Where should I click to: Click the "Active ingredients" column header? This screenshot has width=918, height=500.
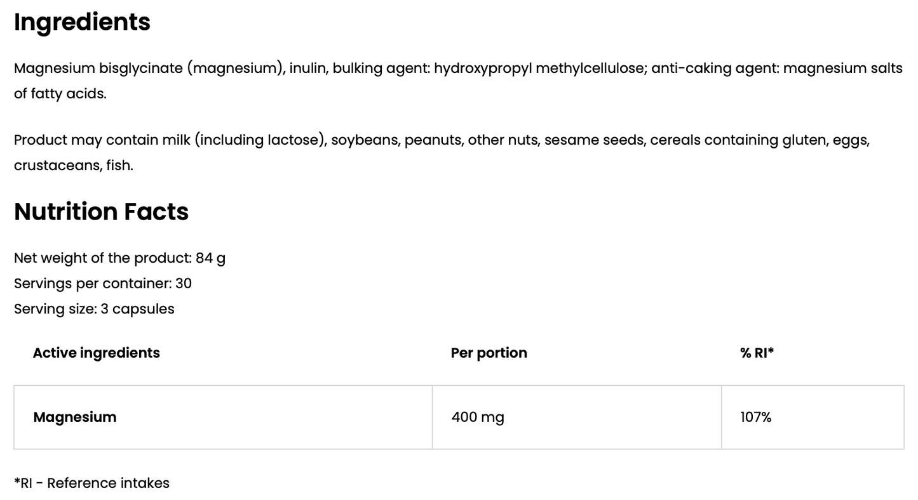coord(97,353)
